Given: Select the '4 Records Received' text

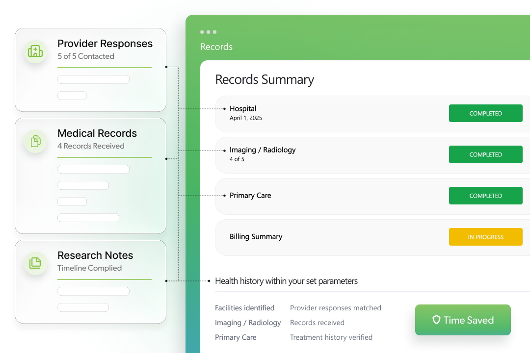Looking at the screenshot, I should [91, 146].
